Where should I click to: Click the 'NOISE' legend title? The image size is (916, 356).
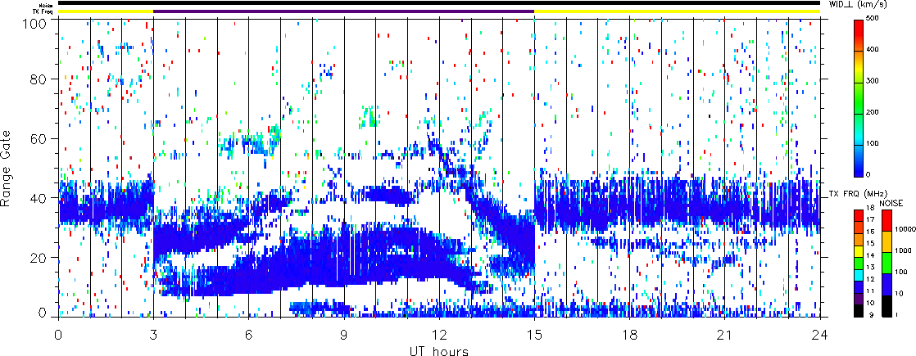[891, 201]
